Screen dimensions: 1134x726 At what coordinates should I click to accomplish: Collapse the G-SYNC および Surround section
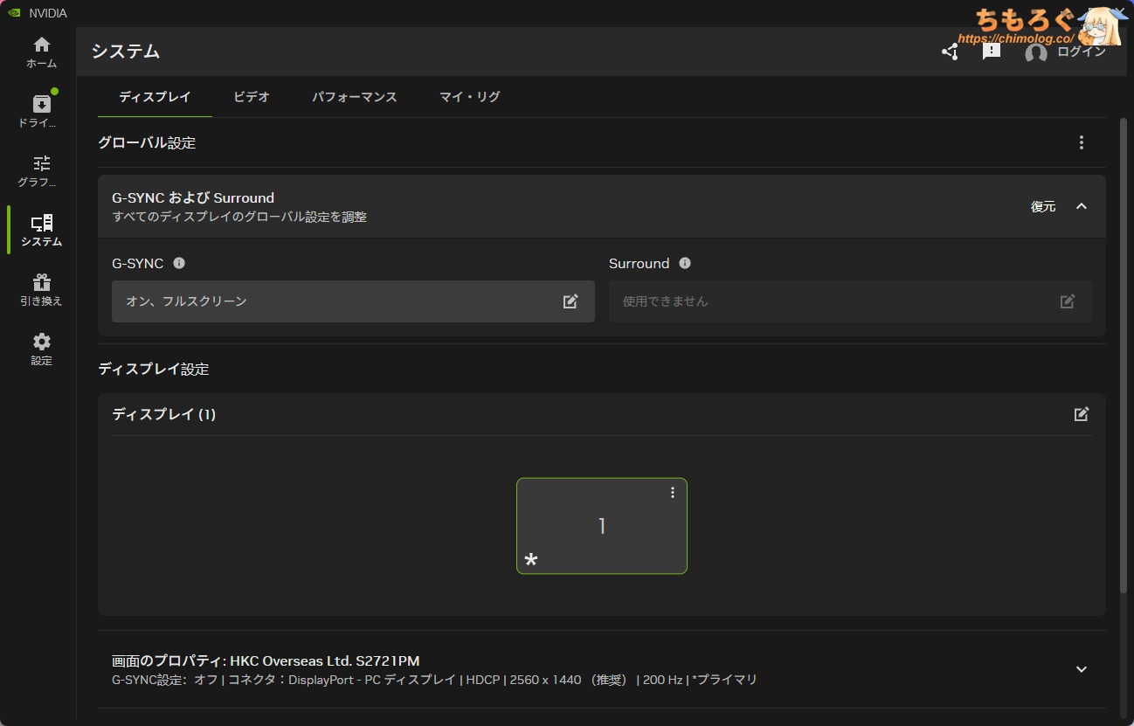(1082, 206)
